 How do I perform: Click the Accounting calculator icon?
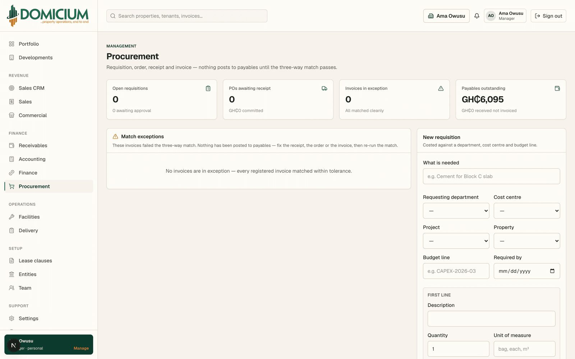(11, 159)
